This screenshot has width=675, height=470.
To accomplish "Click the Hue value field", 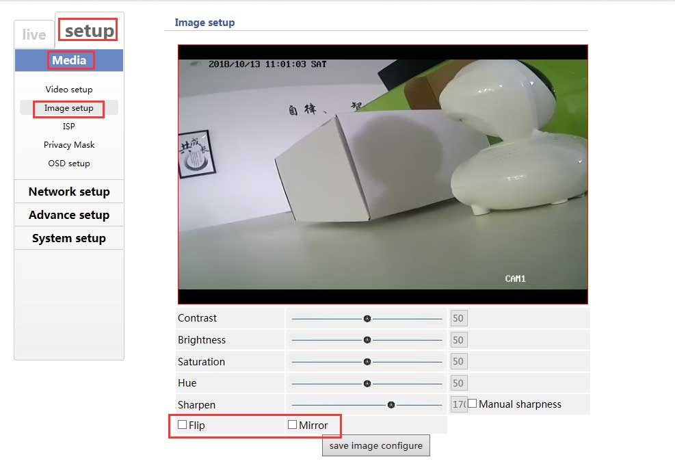I will point(458,383).
